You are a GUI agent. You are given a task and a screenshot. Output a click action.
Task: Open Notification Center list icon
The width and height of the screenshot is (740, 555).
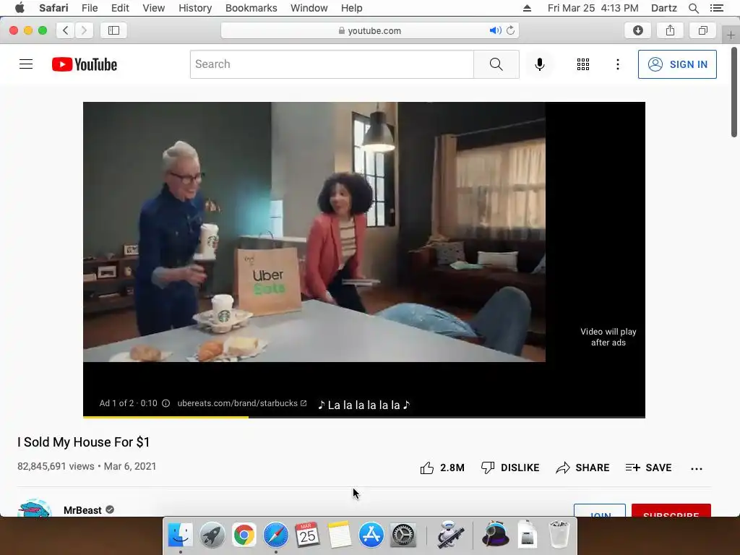click(716, 8)
